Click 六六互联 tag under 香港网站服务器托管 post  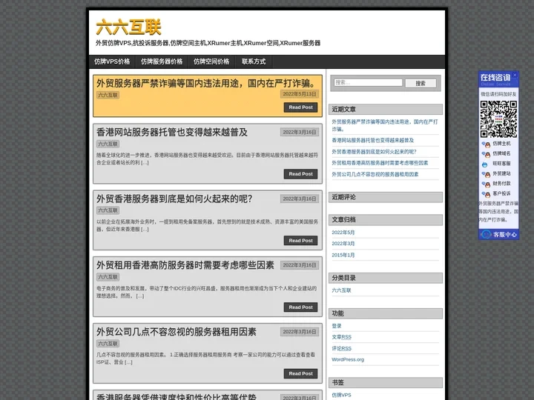(x=108, y=144)
